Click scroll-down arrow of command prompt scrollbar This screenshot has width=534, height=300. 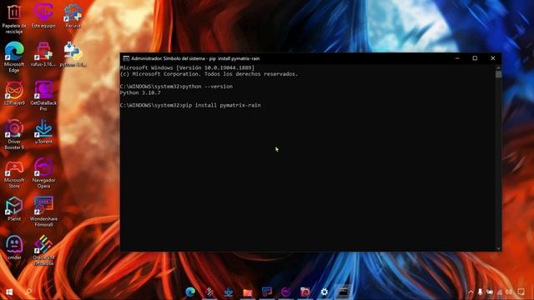click(x=499, y=248)
